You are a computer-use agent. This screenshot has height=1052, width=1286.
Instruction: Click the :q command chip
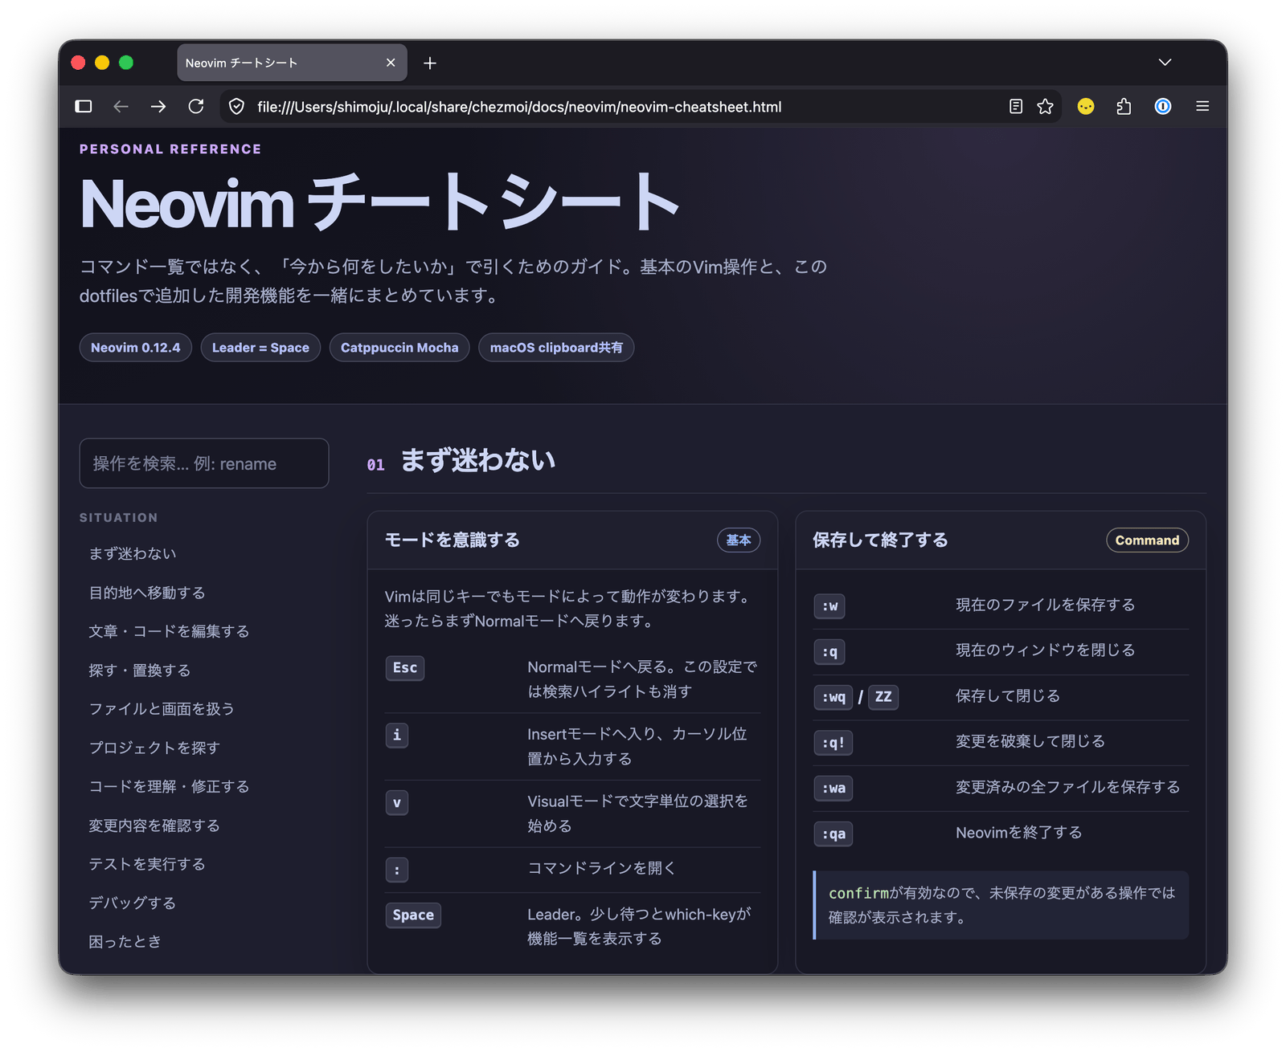click(x=829, y=652)
